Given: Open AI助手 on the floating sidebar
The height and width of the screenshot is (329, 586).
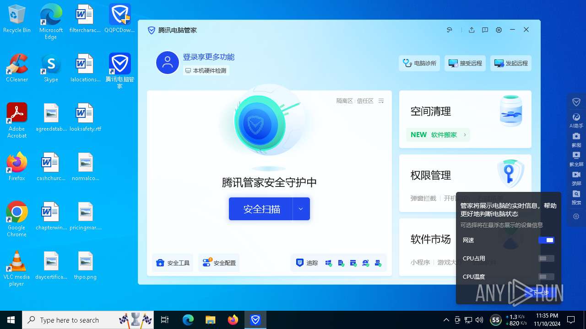Looking at the screenshot, I should (x=576, y=121).
